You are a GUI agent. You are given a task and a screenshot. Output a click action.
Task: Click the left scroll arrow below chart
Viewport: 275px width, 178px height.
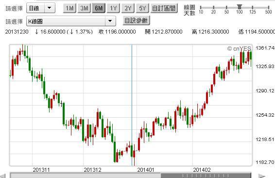click(x=2, y=176)
